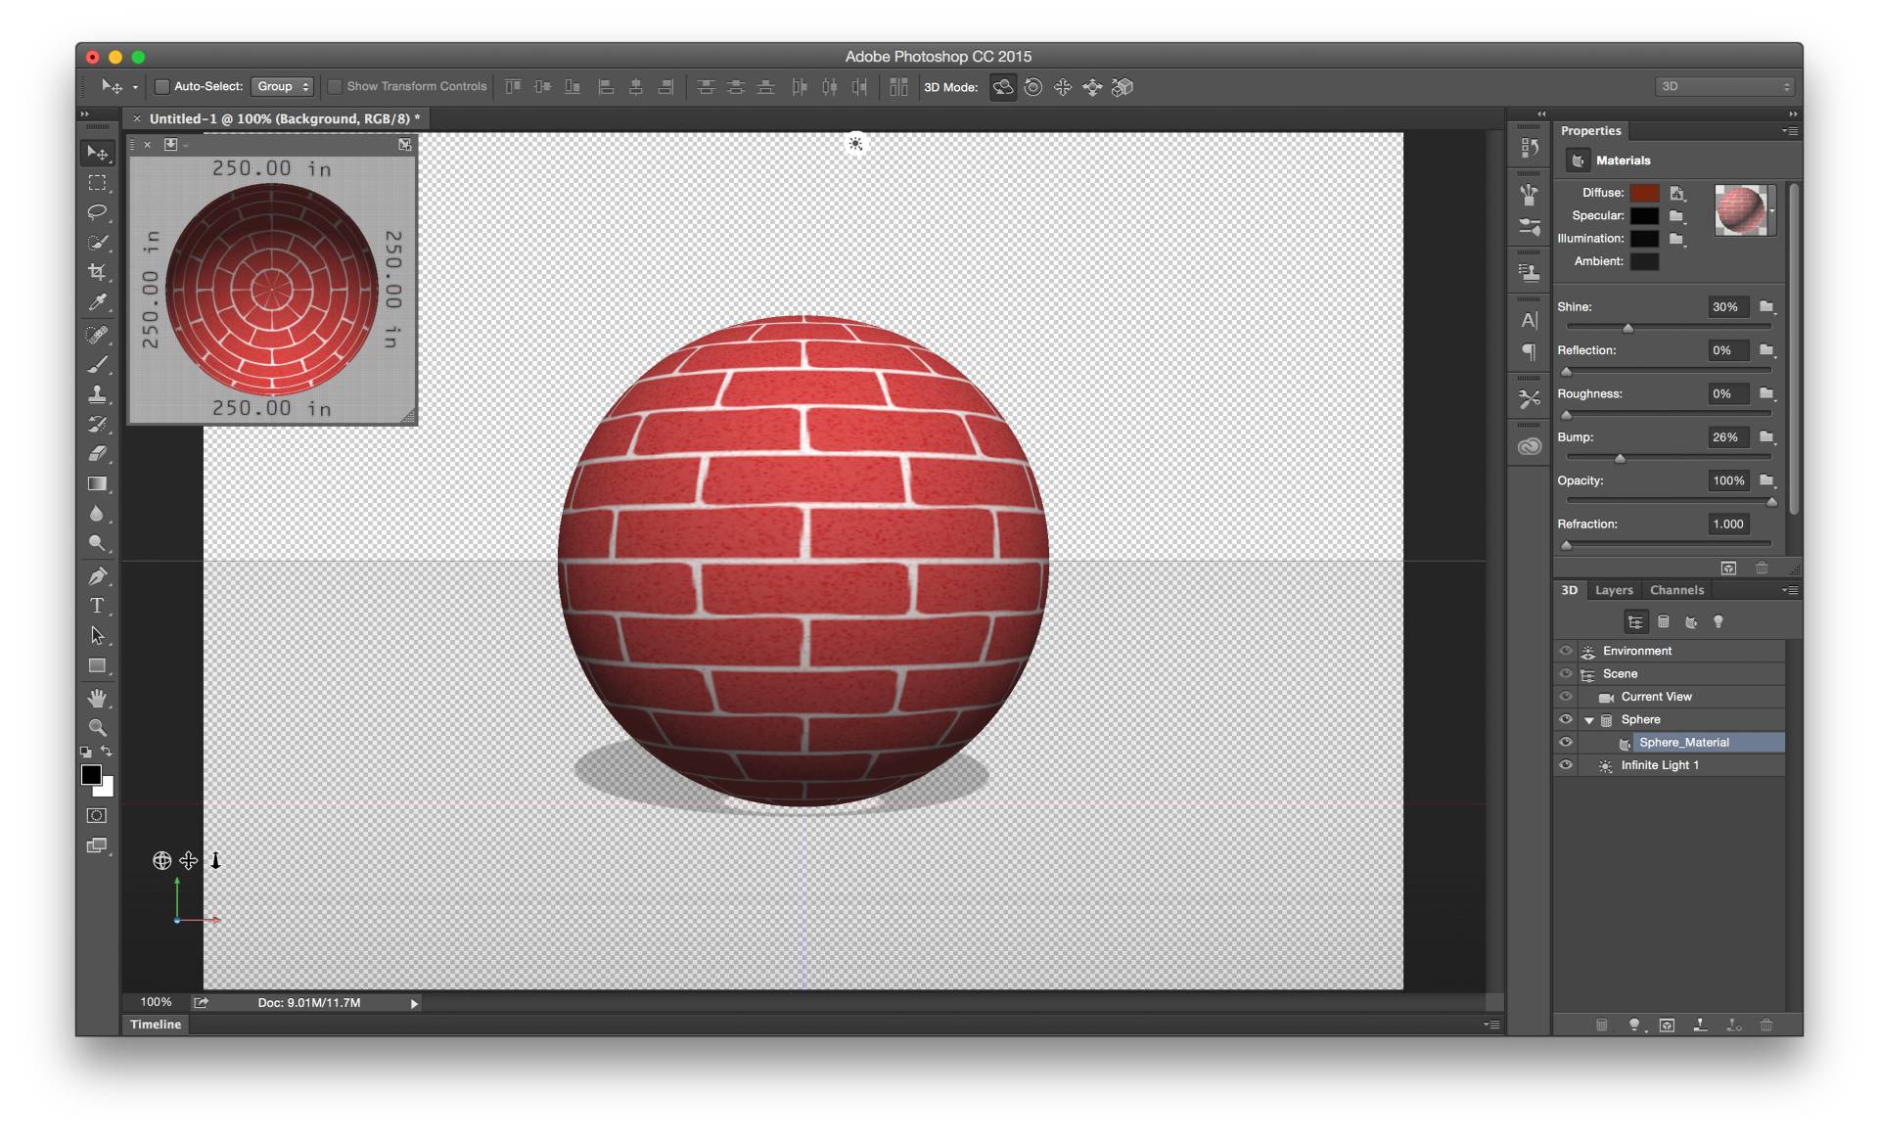The image size is (1879, 1140).
Task: Select the Clone Stamp tool
Action: 98,395
